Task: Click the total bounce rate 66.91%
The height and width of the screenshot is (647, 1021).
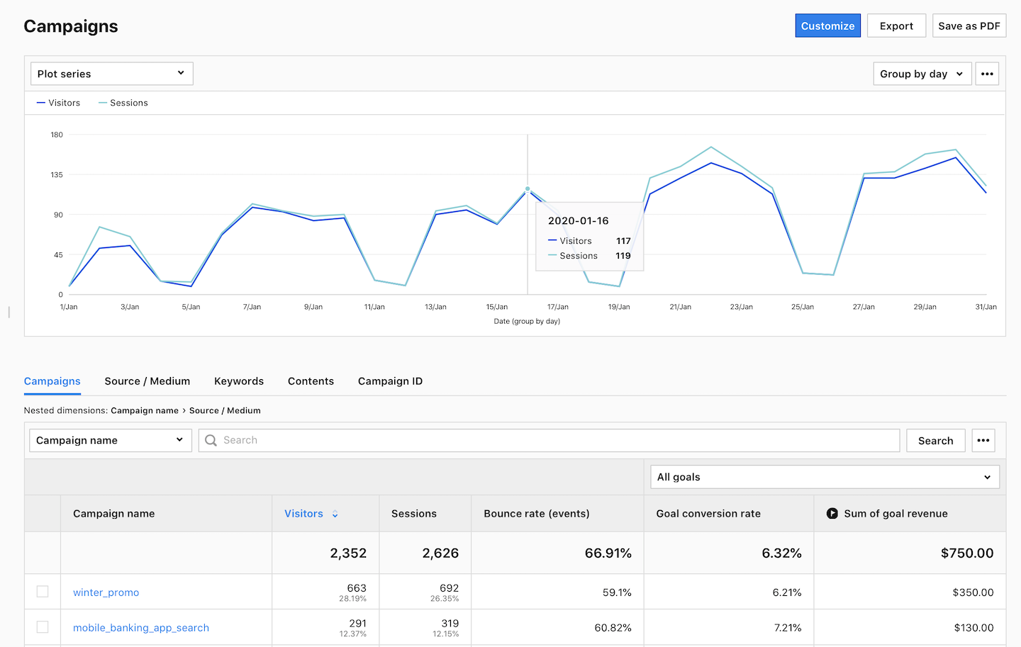Action: click(x=608, y=553)
